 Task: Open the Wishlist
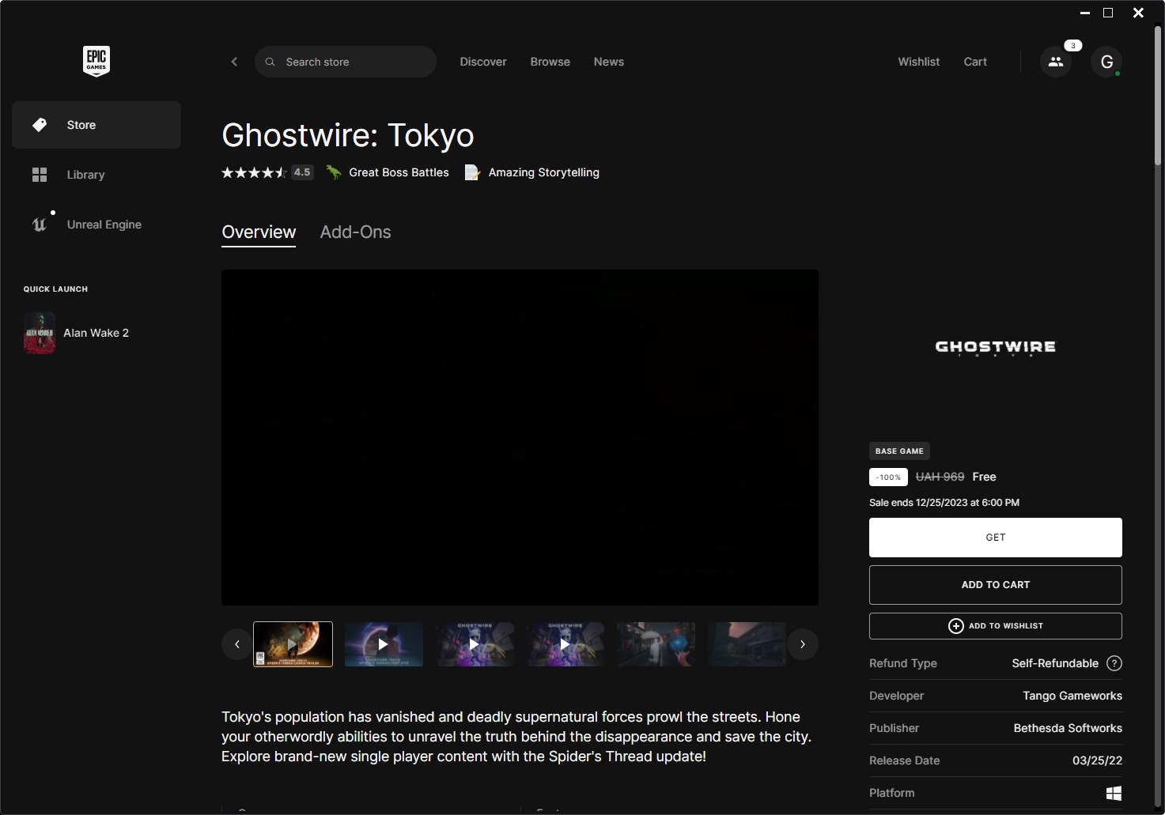click(x=919, y=62)
